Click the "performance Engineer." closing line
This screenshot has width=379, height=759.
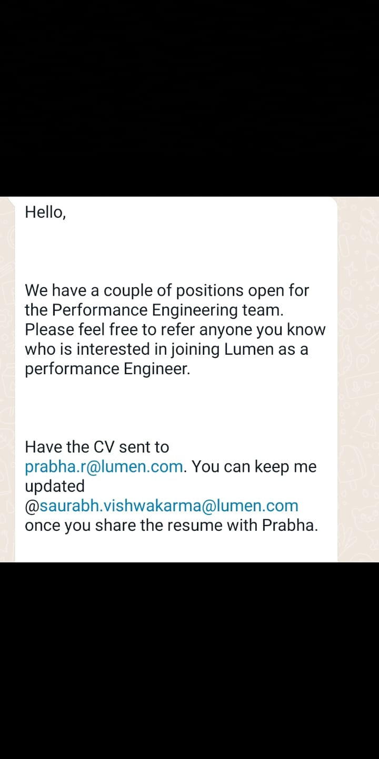(107, 368)
